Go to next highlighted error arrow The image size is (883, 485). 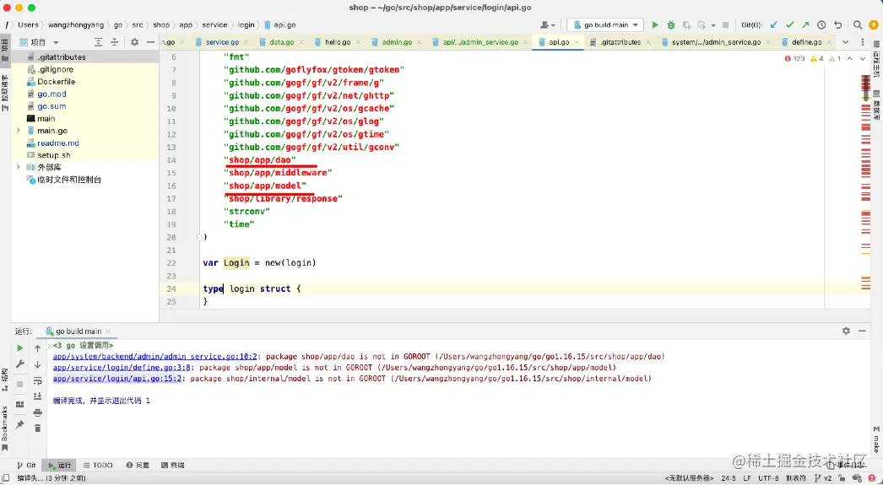862,58
